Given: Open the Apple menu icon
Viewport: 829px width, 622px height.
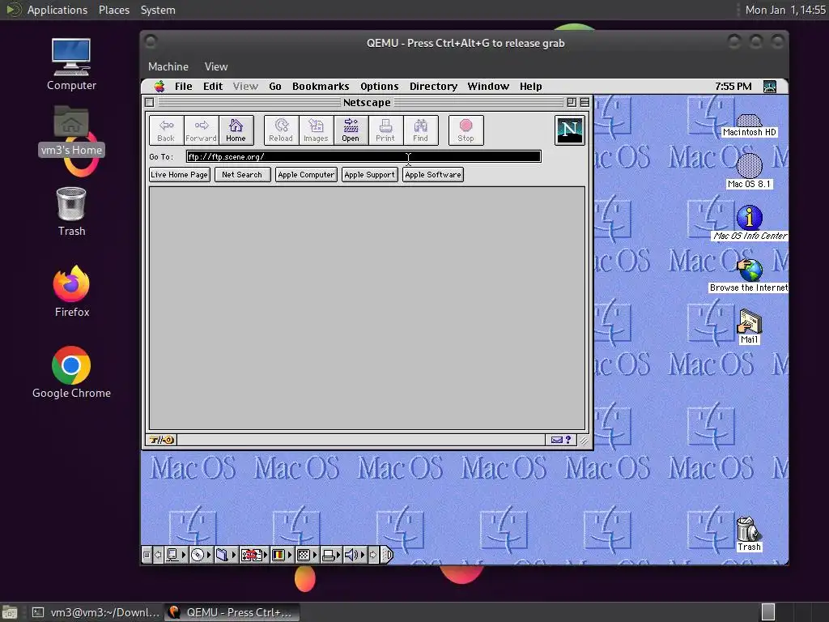Looking at the screenshot, I should [159, 86].
